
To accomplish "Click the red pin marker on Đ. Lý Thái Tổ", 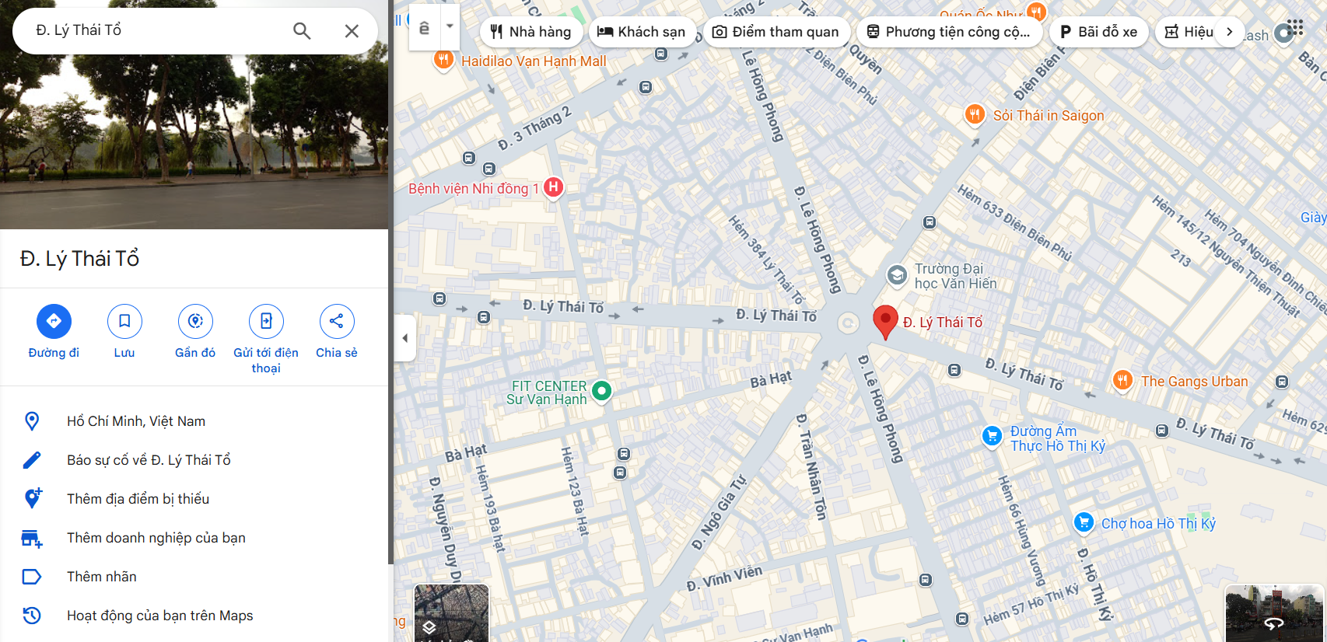I will coord(885,322).
